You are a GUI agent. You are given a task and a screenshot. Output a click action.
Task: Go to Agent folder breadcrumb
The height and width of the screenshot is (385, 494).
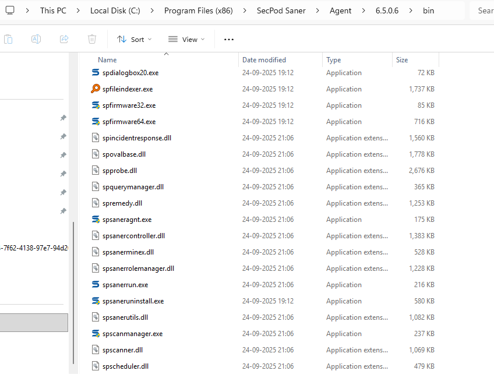(x=340, y=10)
